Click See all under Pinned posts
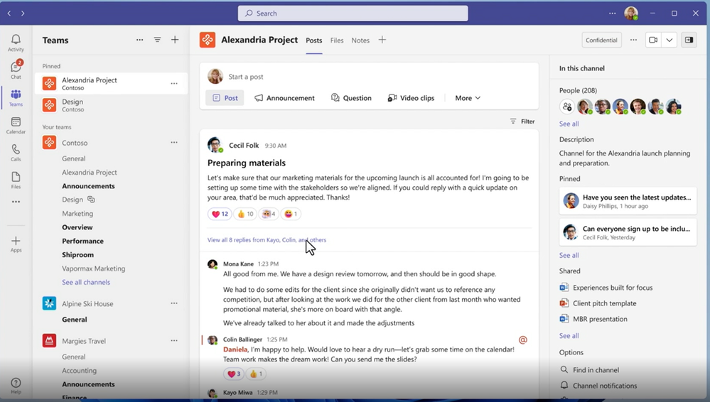This screenshot has width=710, height=402. [569, 255]
